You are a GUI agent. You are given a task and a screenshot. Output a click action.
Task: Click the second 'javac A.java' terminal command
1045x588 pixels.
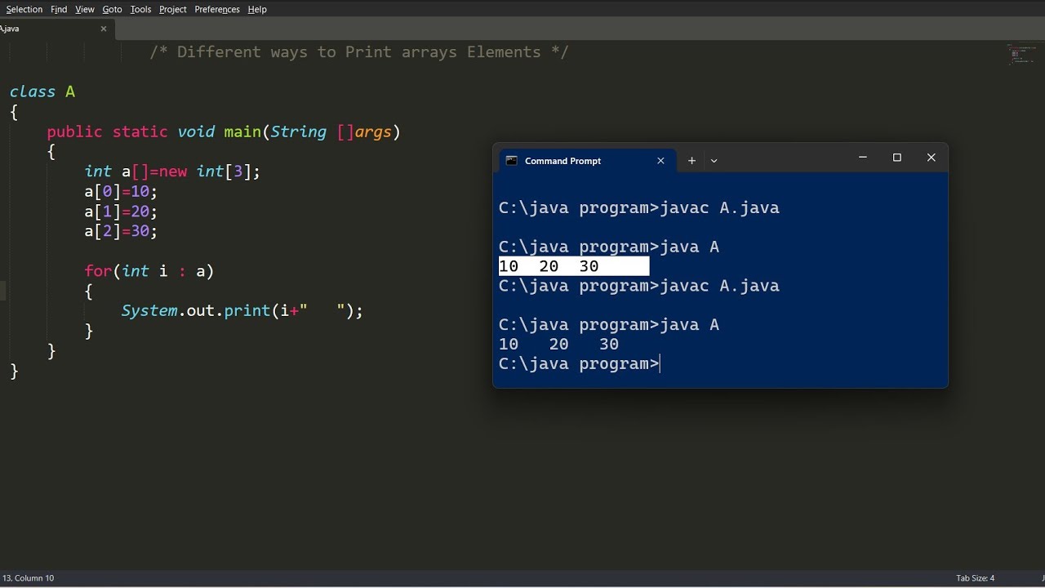tap(719, 286)
